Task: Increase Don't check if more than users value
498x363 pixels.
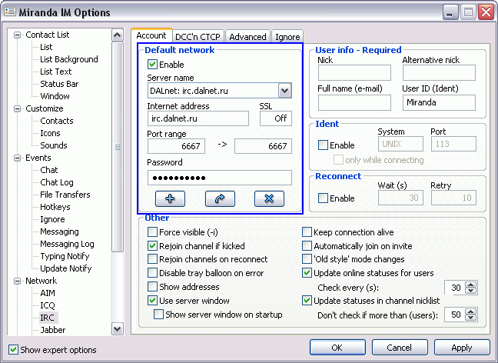Action: (x=470, y=311)
